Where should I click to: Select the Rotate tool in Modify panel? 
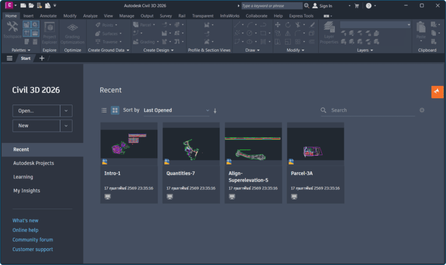pos(288,25)
